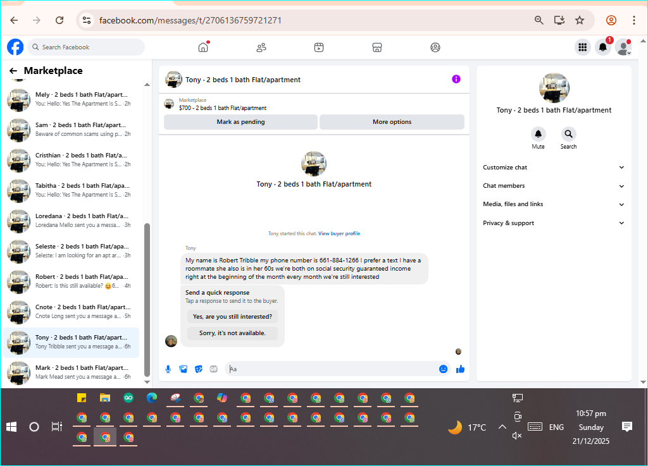Send 'Sorry, it's not available.' response
The width and height of the screenshot is (648, 466).
[233, 333]
